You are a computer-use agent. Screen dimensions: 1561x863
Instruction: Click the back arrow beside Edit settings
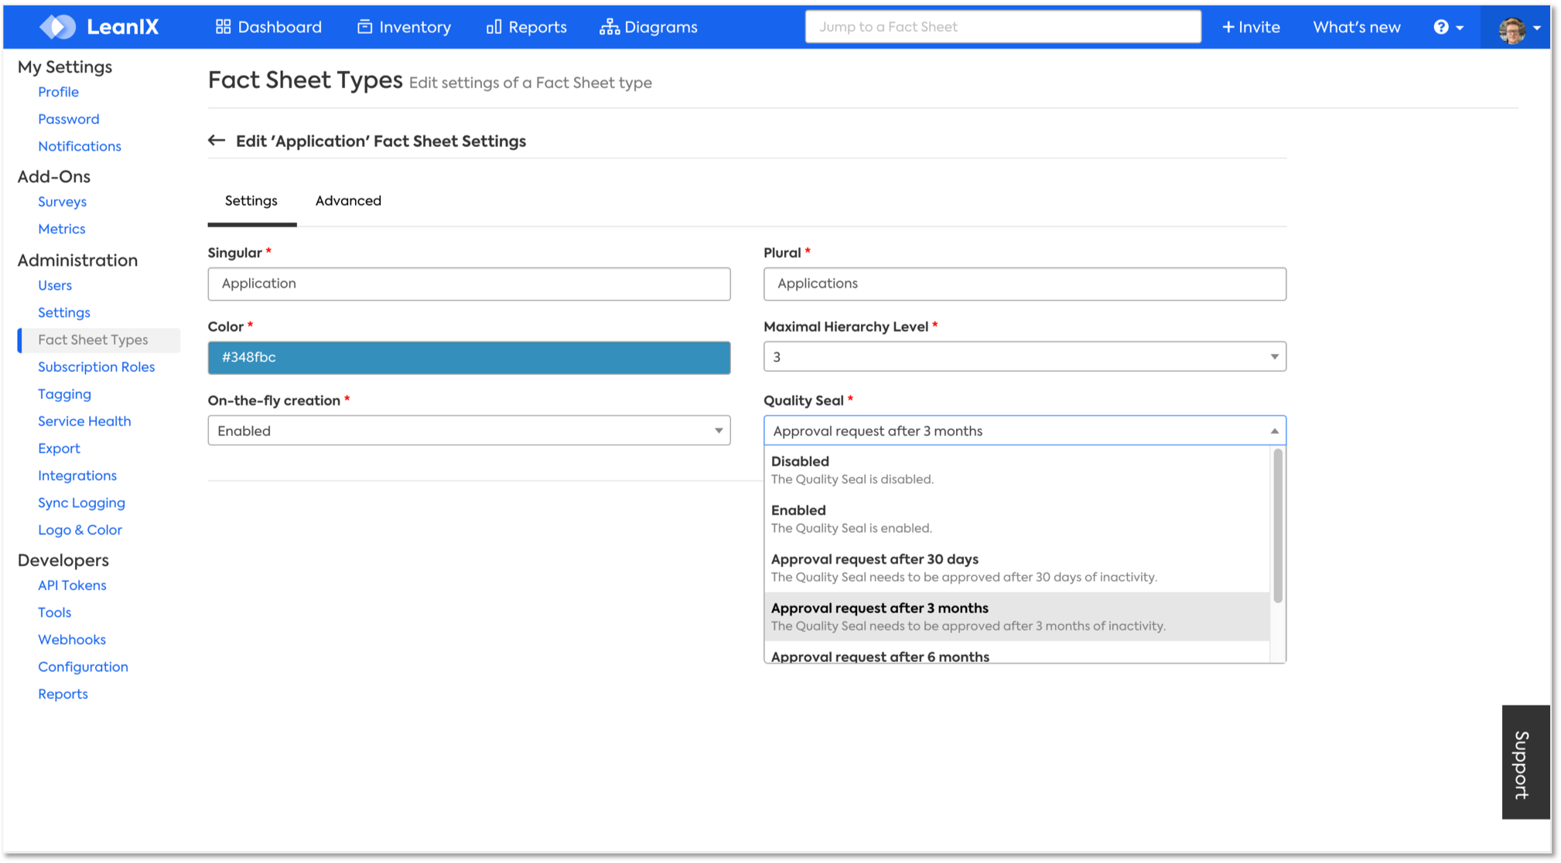point(217,141)
